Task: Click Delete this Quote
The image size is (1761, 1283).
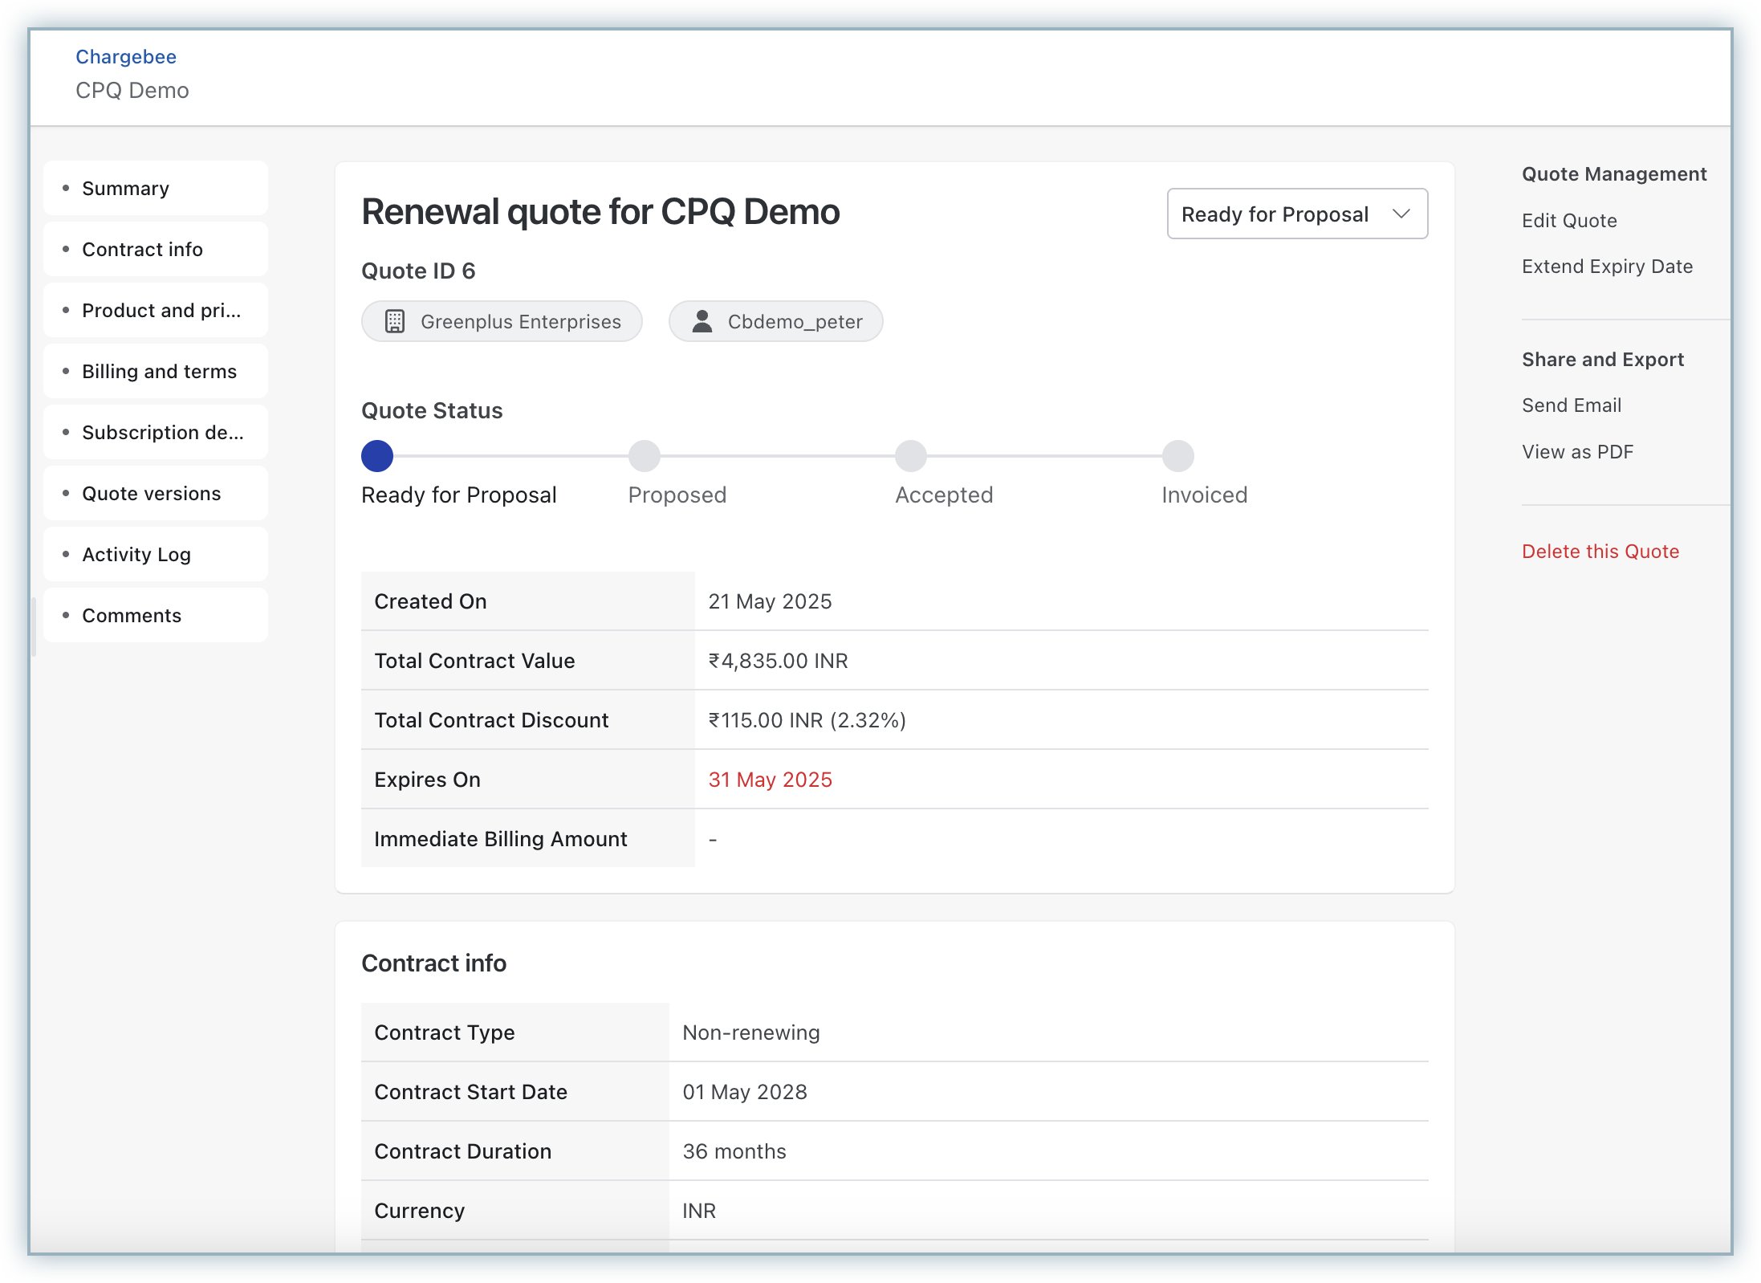Action: pyautogui.click(x=1600, y=552)
